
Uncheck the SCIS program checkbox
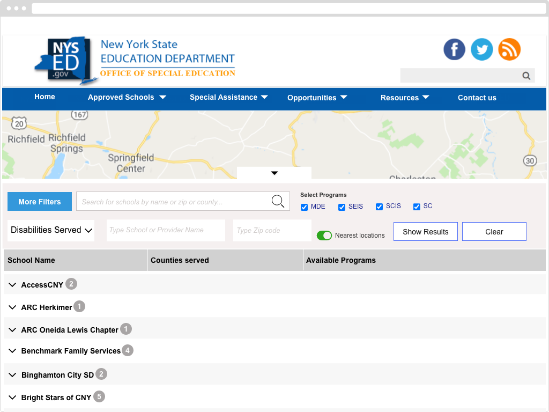pos(379,207)
